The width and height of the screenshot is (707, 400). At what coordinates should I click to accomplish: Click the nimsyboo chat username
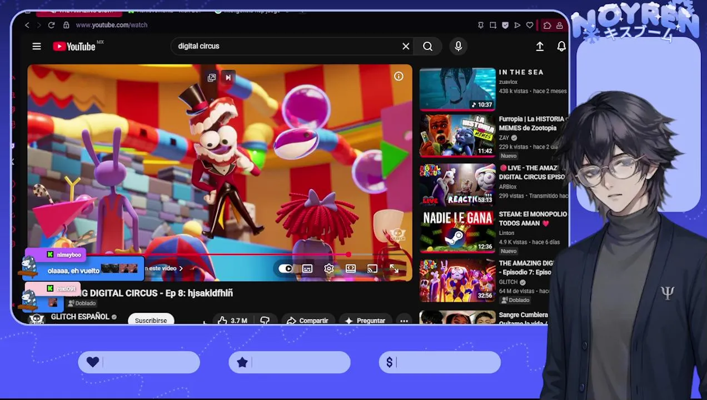[69, 255]
